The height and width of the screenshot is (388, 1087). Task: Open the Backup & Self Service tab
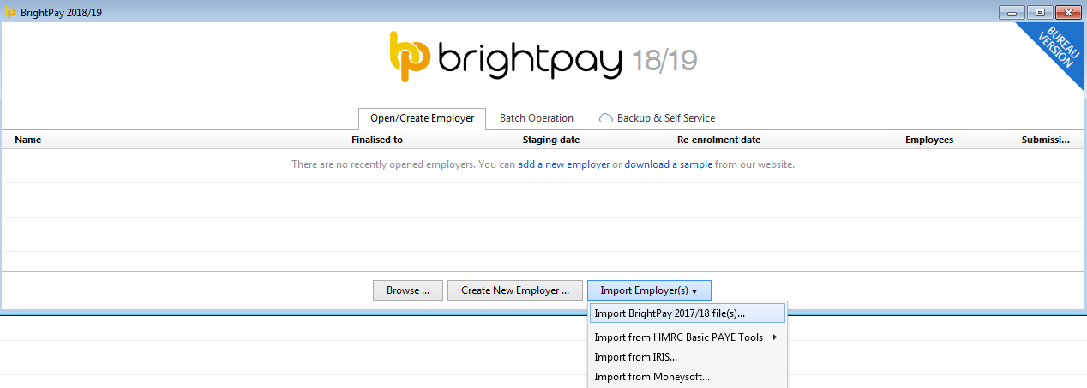click(x=657, y=118)
